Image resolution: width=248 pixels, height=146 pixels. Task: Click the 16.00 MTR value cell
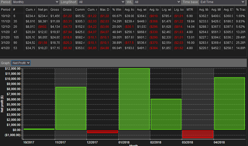click(x=190, y=43)
